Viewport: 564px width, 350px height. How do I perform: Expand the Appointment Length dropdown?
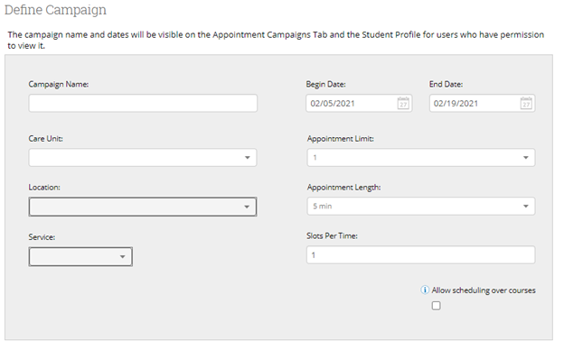[421, 207]
